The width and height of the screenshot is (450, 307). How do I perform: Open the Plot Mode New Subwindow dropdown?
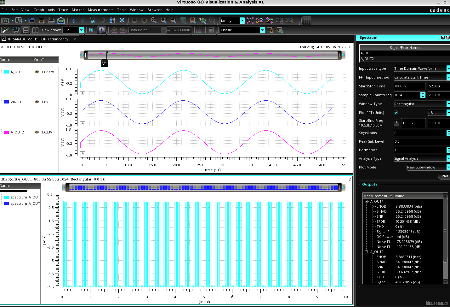tap(428, 167)
